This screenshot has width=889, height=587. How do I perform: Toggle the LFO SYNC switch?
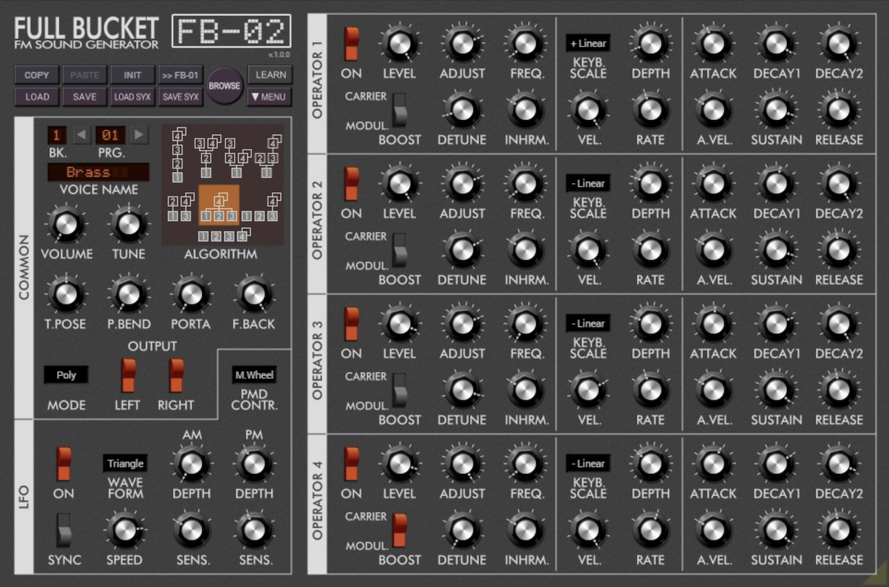tap(64, 530)
